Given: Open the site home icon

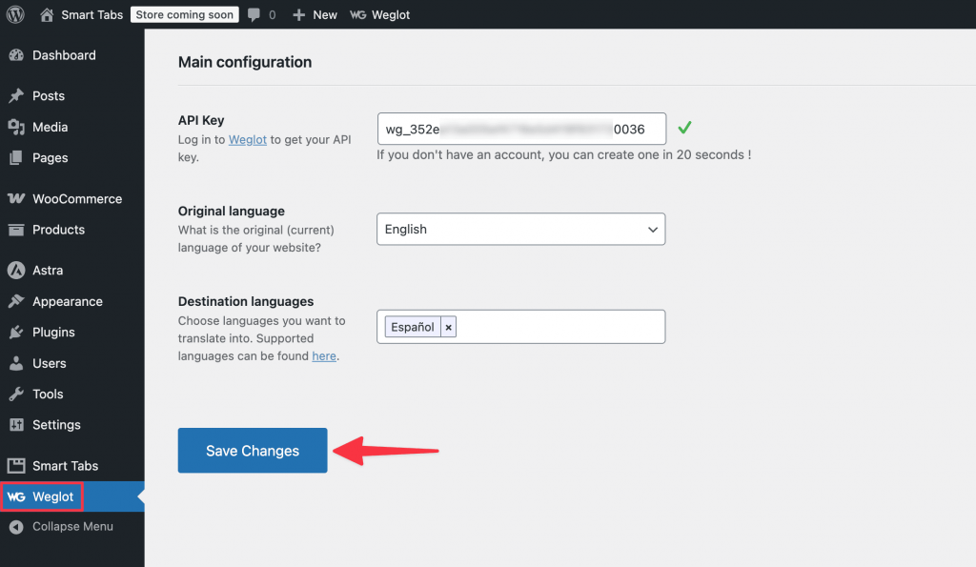Looking at the screenshot, I should (47, 14).
